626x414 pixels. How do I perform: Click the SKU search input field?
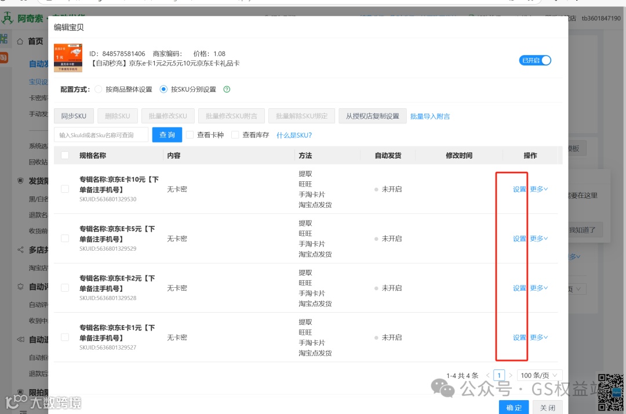(101, 135)
